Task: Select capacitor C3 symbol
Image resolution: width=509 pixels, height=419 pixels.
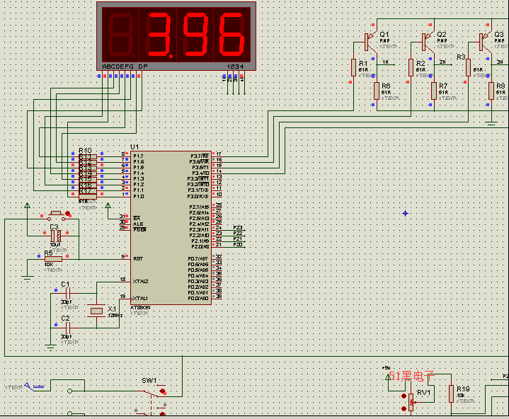Action: coord(56,236)
